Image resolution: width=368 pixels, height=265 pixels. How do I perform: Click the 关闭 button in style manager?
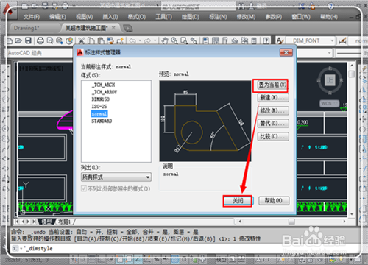[x=238, y=201]
